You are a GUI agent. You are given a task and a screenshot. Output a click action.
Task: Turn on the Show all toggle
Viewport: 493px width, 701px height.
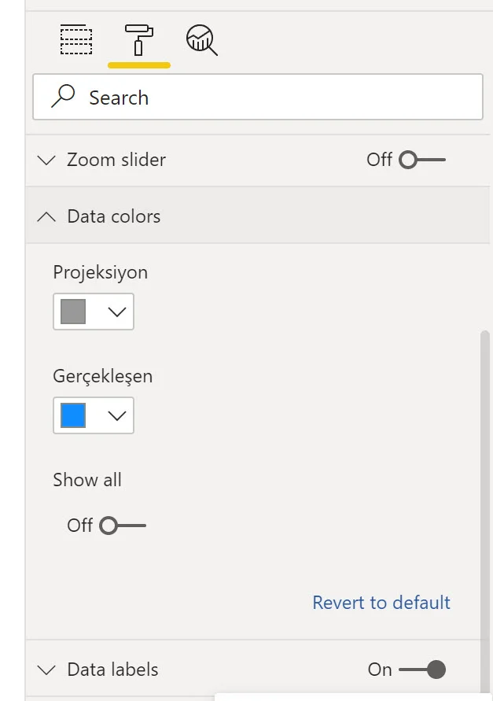click(x=122, y=525)
